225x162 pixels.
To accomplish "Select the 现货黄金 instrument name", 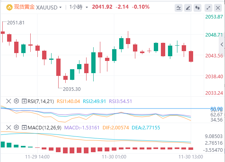I will coord(24,7).
